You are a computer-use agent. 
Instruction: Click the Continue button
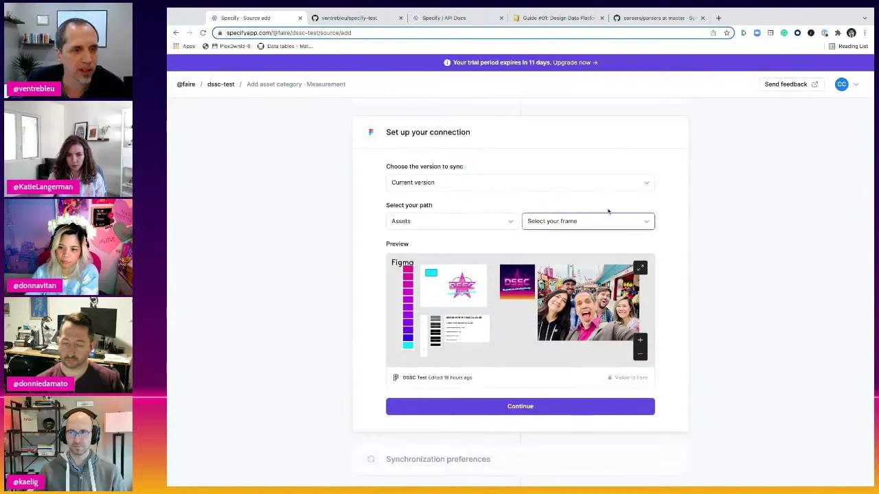pos(521,406)
